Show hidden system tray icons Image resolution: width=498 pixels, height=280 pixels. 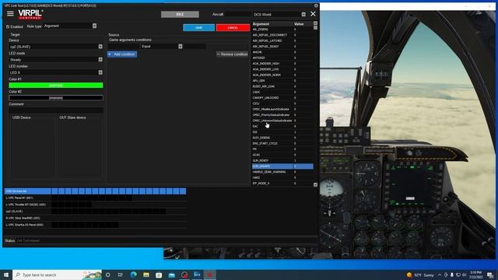(440, 275)
